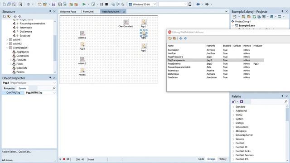Click the search icon in Object Inspector
290x163 pixels.
[x=54, y=88]
